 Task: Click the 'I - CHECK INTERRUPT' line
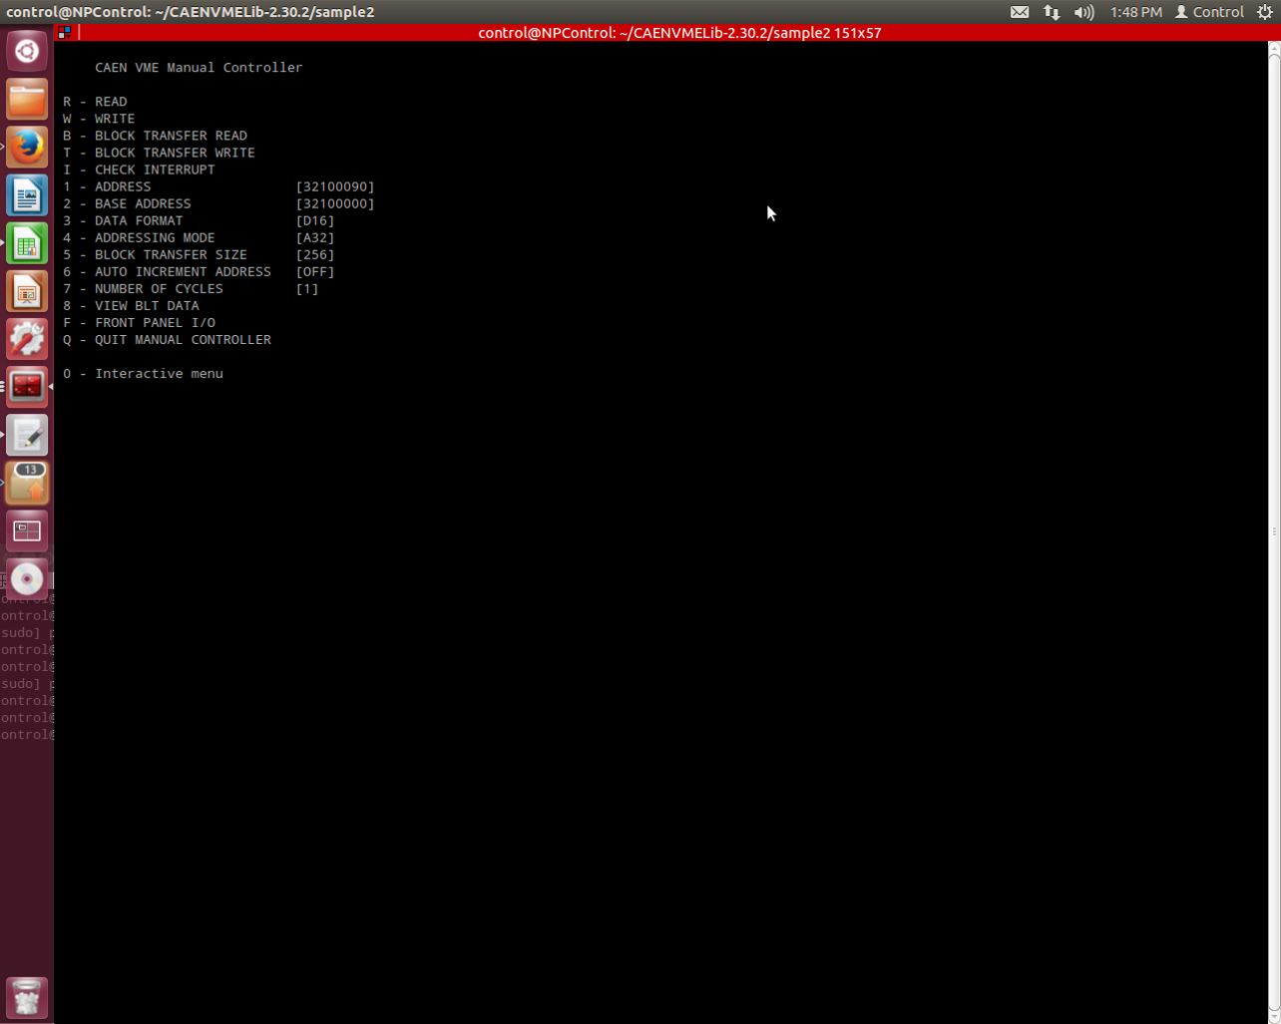click(139, 170)
